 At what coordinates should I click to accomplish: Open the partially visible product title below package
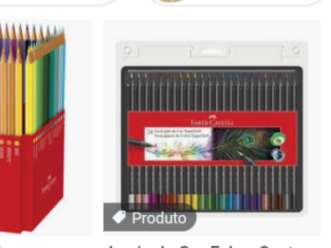pyautogui.click(x=201, y=246)
